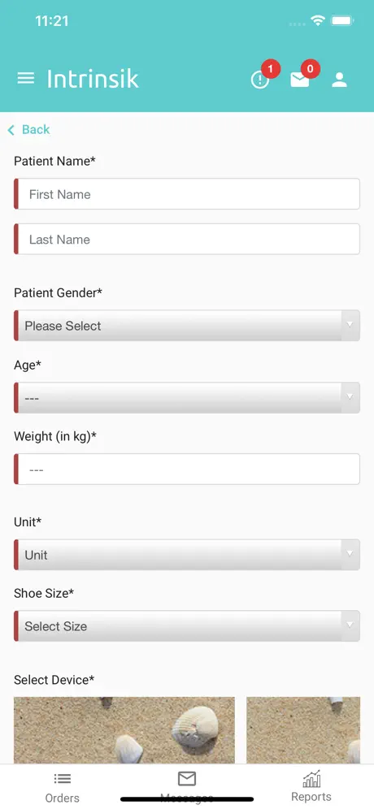Focus the Weight in kg field
The width and height of the screenshot is (374, 809).
click(x=186, y=469)
